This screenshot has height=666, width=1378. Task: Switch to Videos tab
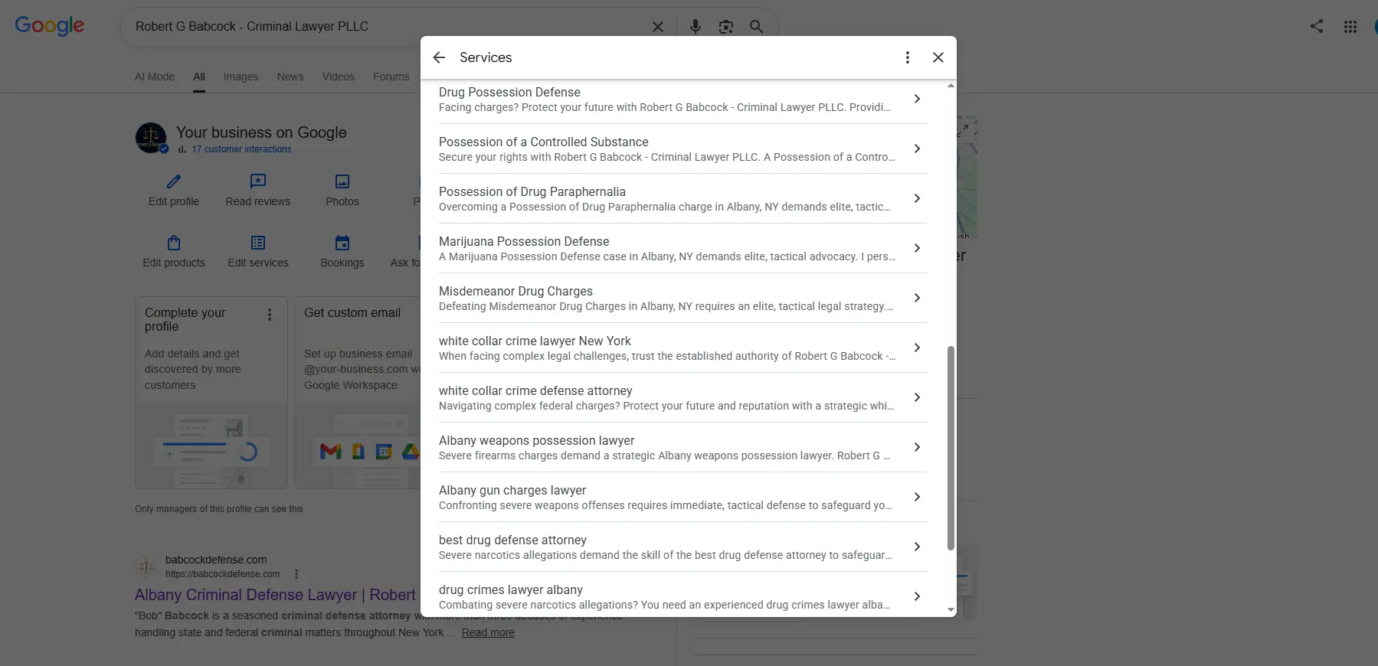(339, 77)
